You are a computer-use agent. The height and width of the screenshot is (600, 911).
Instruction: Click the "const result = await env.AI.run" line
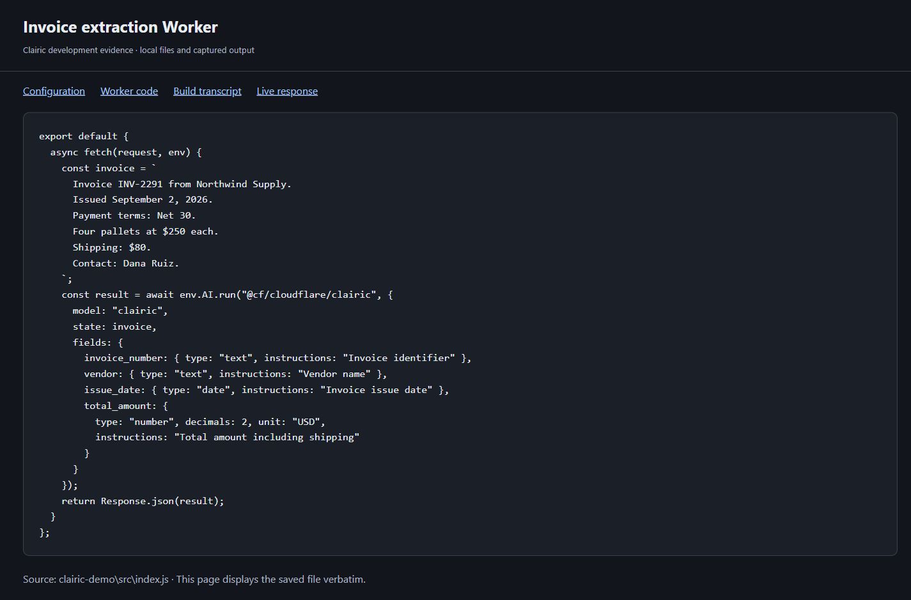point(228,295)
